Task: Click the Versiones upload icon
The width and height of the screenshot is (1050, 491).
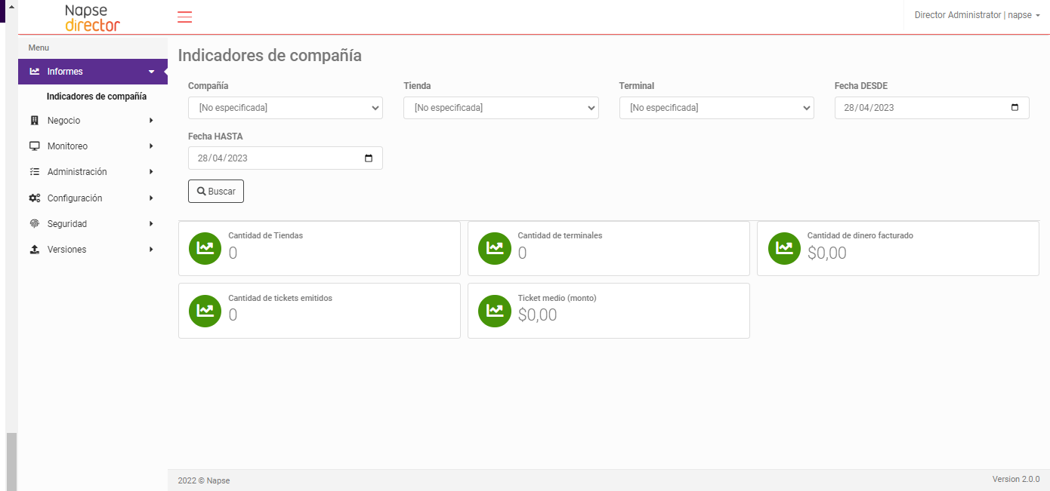Action: (x=34, y=250)
